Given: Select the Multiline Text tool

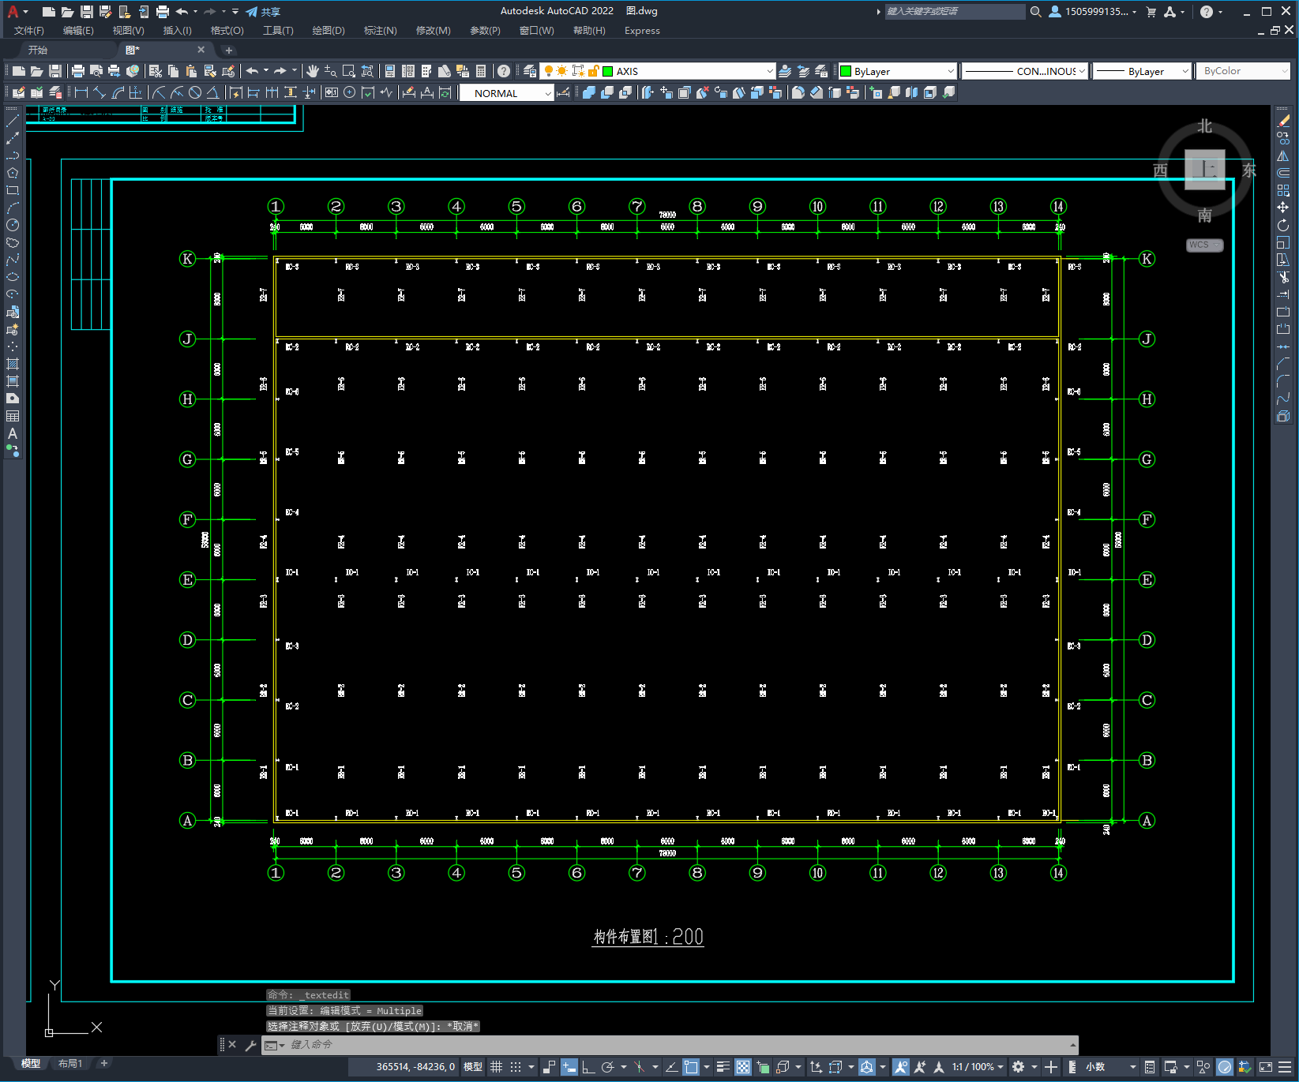Looking at the screenshot, I should [13, 433].
